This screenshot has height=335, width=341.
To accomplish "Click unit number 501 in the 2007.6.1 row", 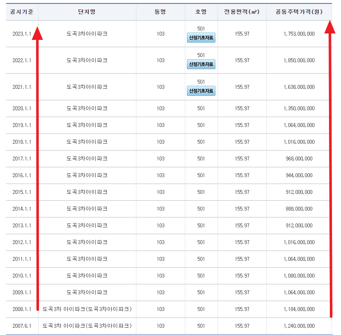I will (x=201, y=326).
